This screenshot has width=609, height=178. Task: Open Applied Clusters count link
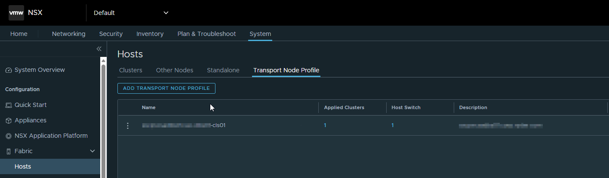click(x=325, y=125)
